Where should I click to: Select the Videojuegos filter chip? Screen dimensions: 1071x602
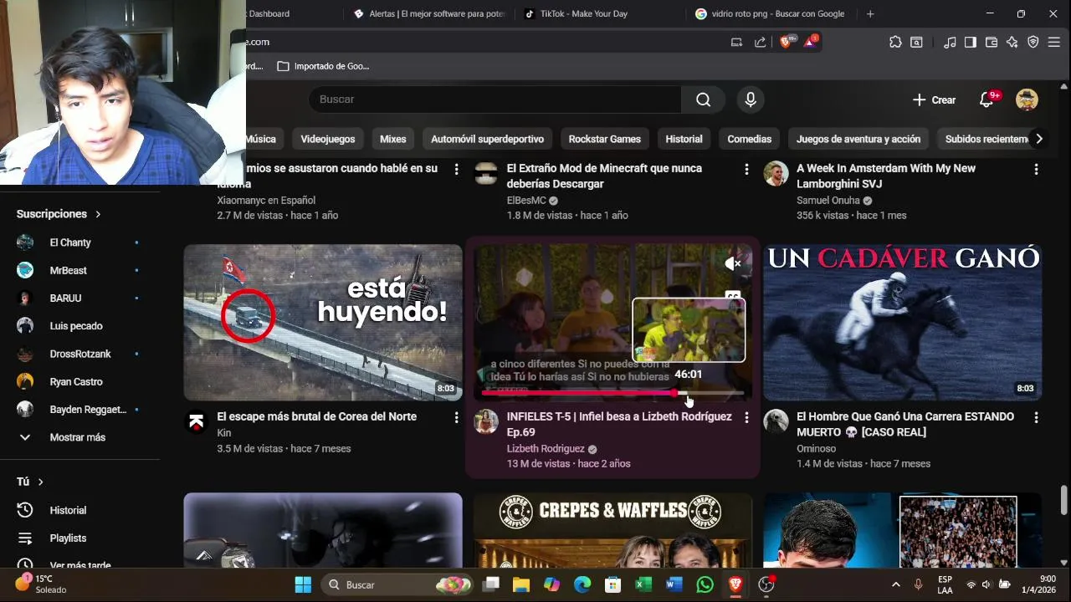point(328,139)
